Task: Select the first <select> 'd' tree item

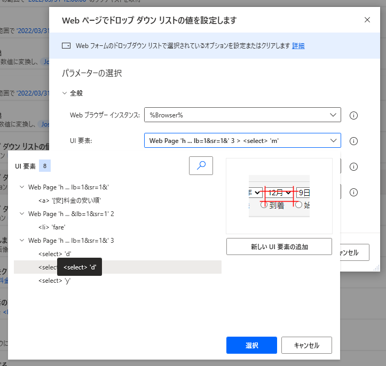Action: [54, 254]
